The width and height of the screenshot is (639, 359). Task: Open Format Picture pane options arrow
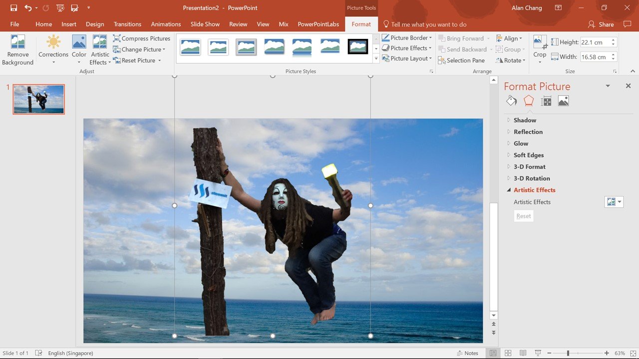(x=608, y=86)
